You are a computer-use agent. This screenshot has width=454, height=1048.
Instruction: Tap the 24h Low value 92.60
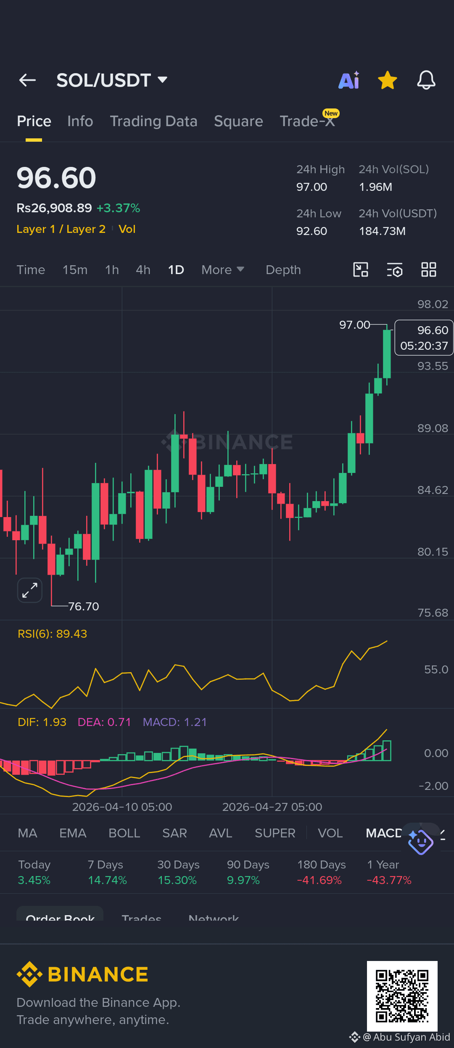[x=311, y=231]
